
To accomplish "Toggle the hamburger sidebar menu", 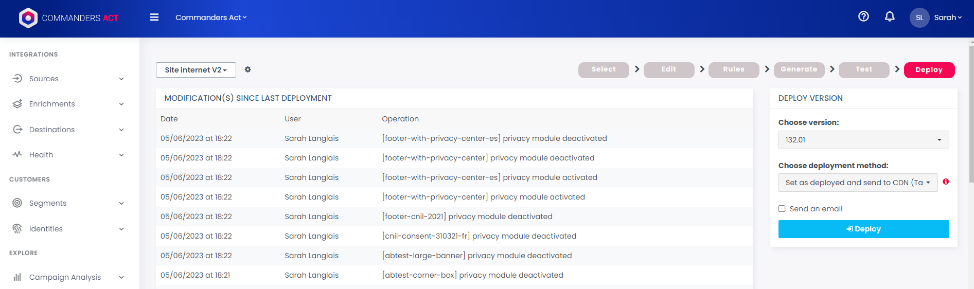I will click(154, 17).
